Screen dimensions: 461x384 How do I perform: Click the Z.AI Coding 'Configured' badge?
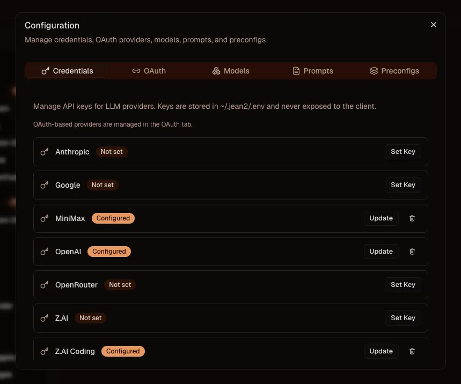tap(123, 351)
